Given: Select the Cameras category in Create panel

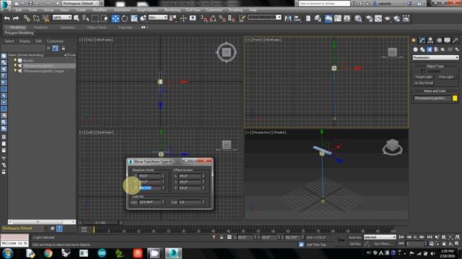Looking at the screenshot, I should (x=436, y=50).
